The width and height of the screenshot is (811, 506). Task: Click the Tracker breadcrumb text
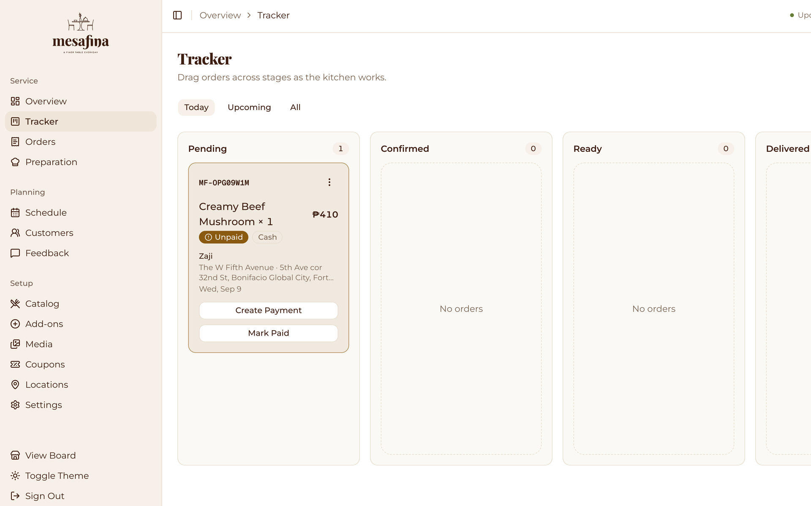(x=273, y=15)
